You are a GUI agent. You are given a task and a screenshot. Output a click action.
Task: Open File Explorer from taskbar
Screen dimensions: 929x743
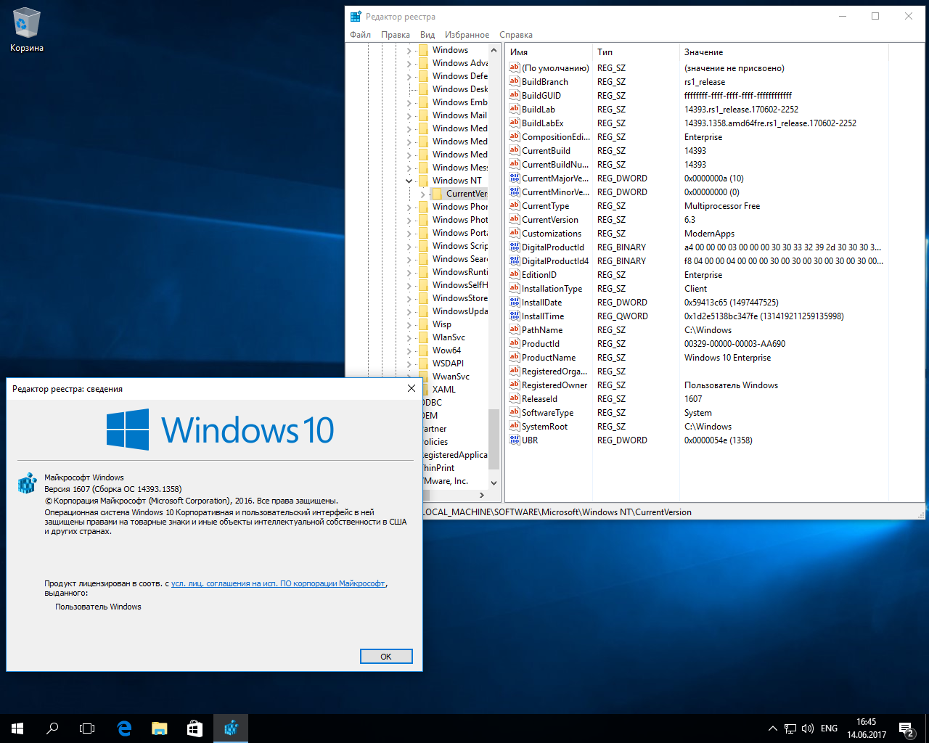[159, 728]
